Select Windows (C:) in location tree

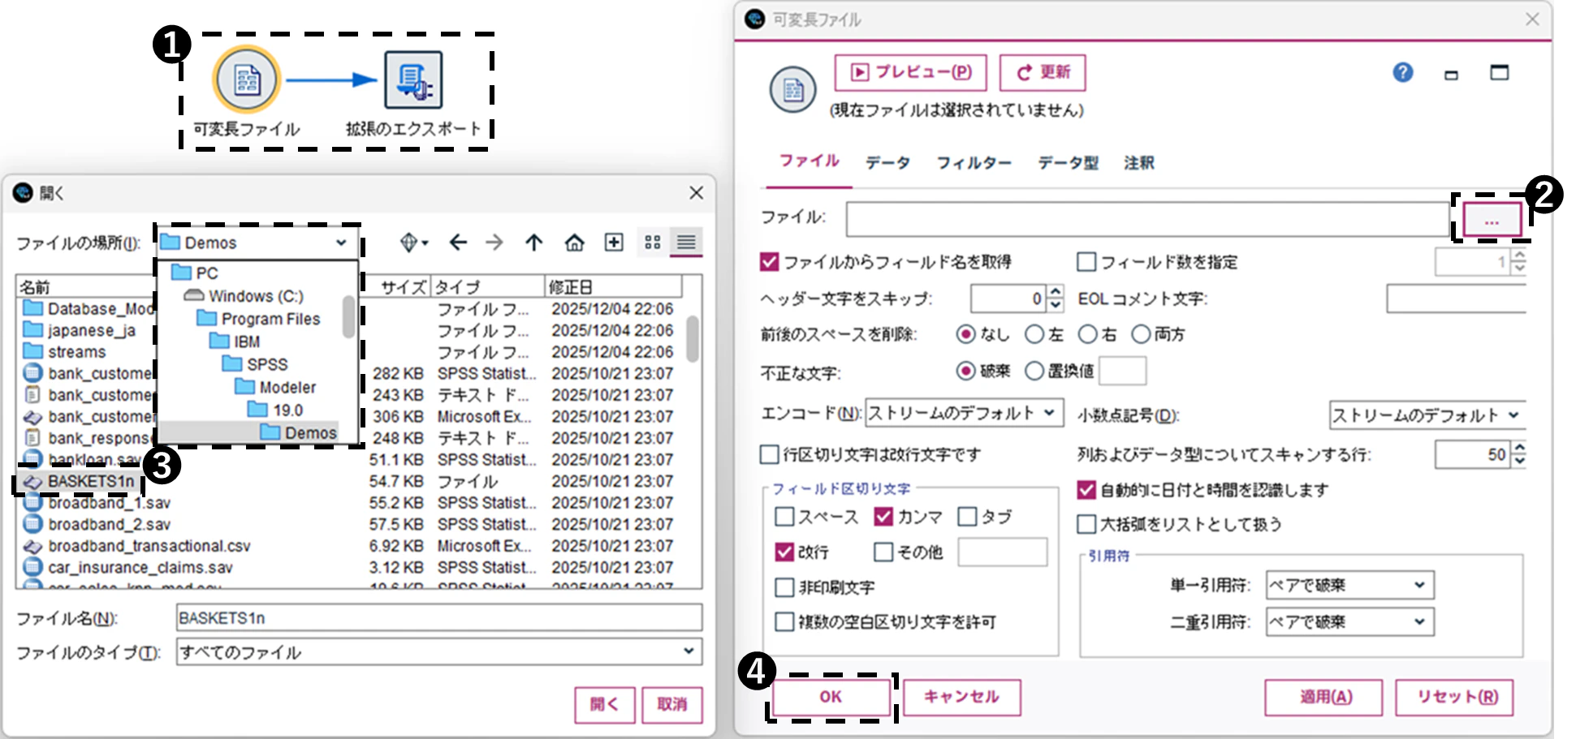pyautogui.click(x=256, y=296)
